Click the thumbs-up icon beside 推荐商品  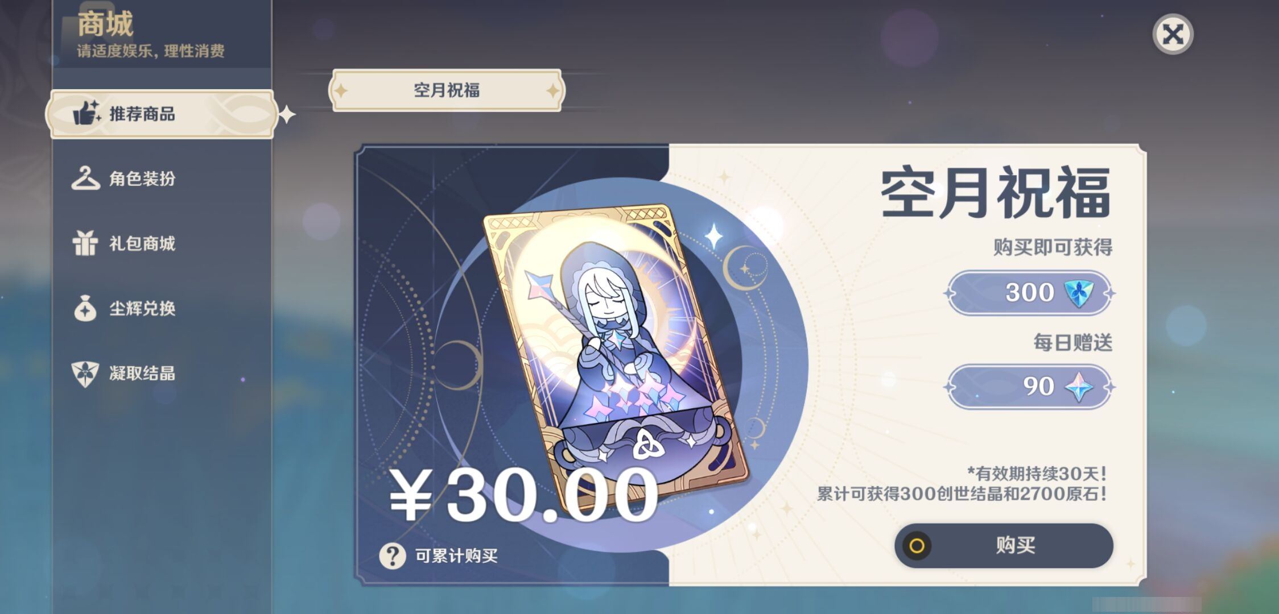(x=86, y=113)
